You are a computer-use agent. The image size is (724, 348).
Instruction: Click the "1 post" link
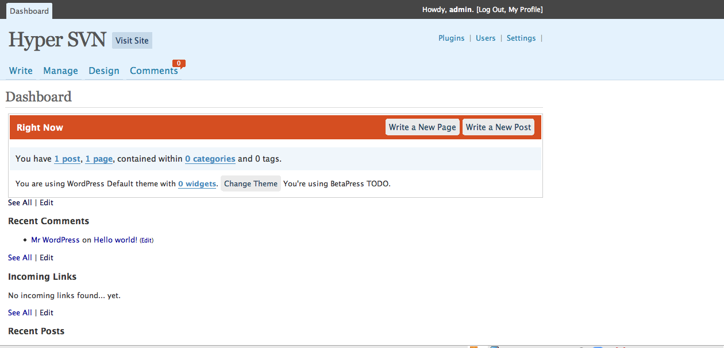67,159
